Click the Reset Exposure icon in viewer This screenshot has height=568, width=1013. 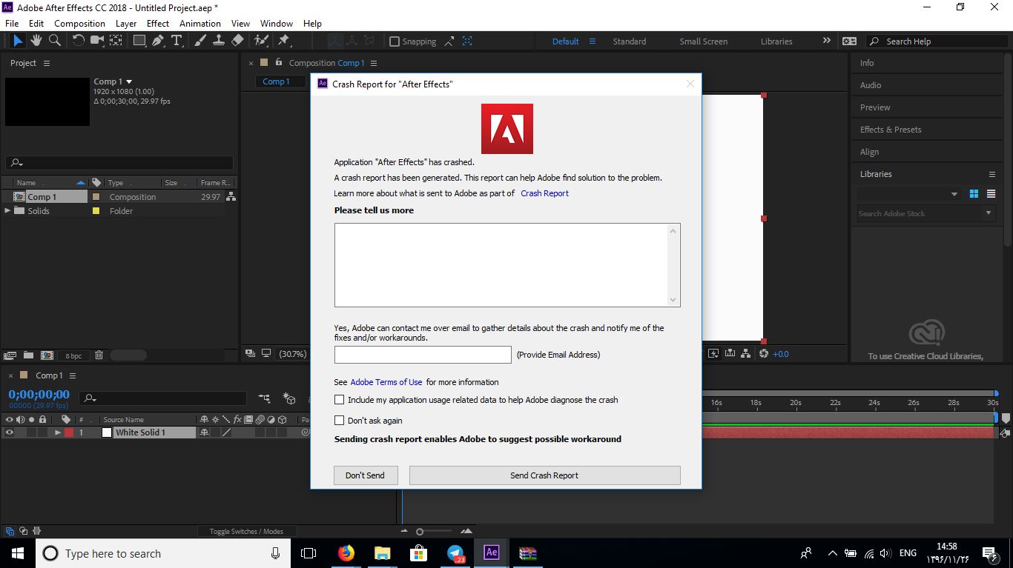(x=765, y=354)
